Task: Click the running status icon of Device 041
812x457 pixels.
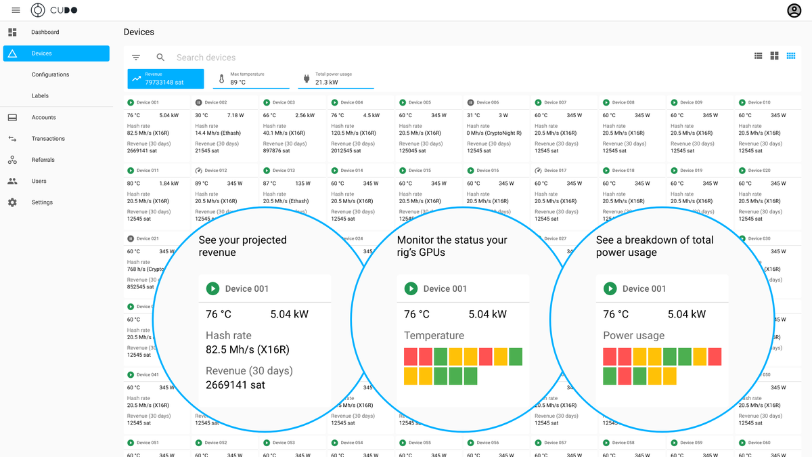Action: click(x=131, y=374)
